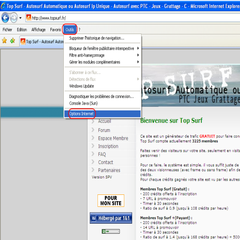The width and height of the screenshot is (240, 240).
Task: Click the POUR MON SITE banner
Action: 111,201
